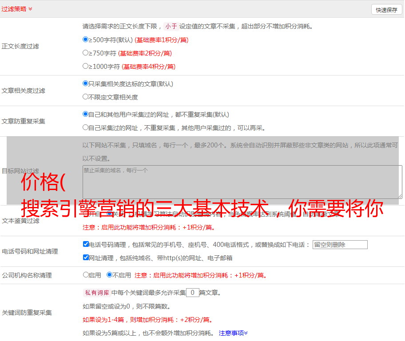Select the ≥750字符 length option

point(86,53)
